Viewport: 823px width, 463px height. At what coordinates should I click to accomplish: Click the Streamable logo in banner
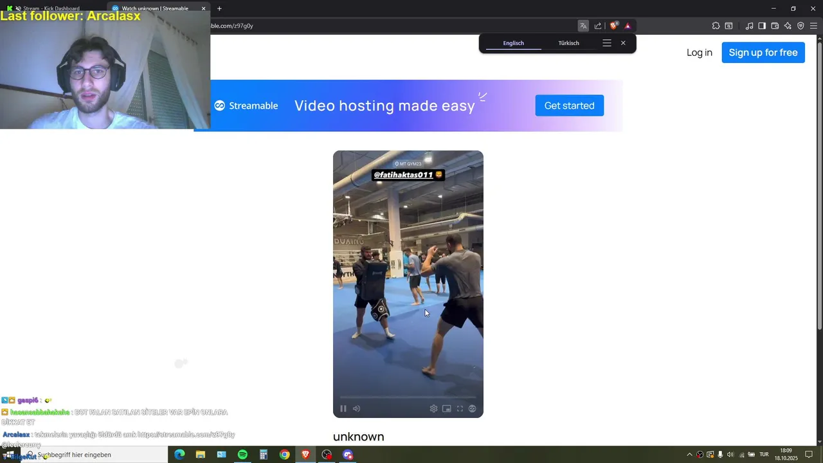click(x=246, y=105)
